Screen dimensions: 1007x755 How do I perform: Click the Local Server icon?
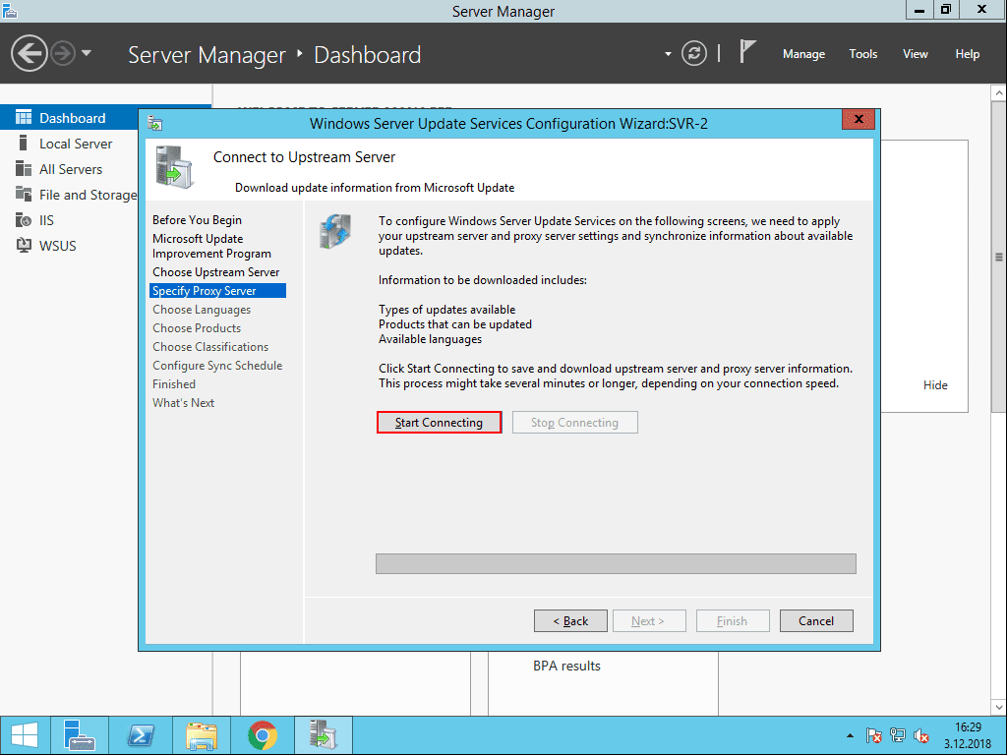pos(24,143)
